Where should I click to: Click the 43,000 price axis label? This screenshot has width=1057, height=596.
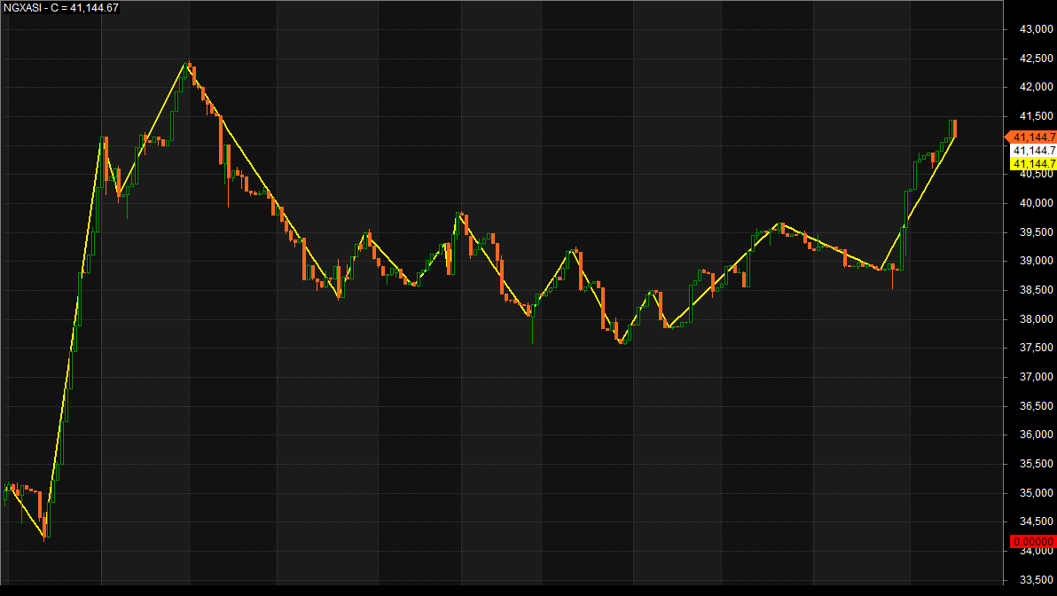point(1036,29)
